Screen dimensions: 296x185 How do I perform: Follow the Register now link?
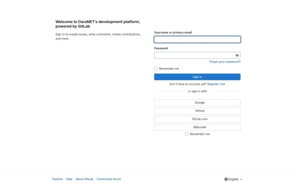click(216, 84)
